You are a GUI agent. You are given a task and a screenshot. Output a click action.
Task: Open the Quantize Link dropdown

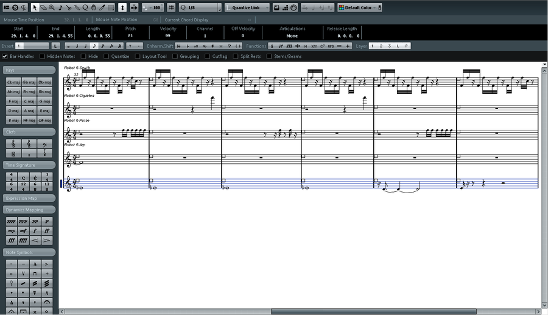(x=247, y=7)
